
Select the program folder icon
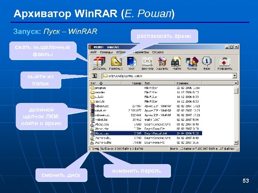pos(92,88)
